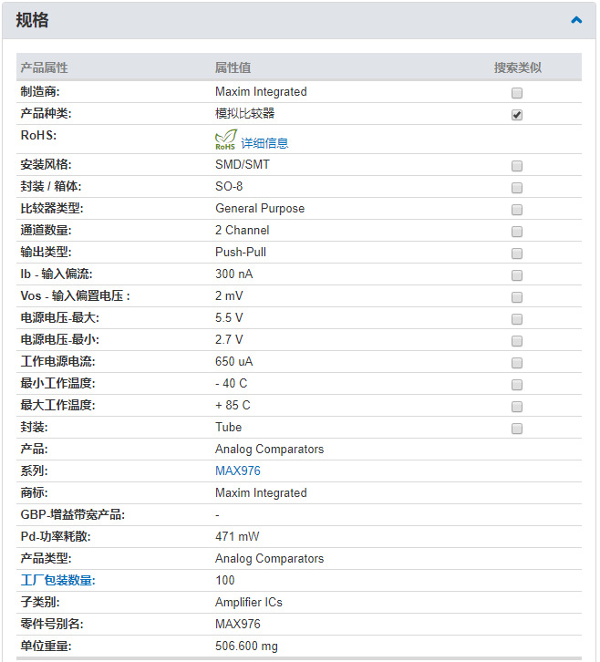This screenshot has width=600, height=662.
Task: Check the 通道数量 2 Channel checkbox
Action: click(x=517, y=232)
